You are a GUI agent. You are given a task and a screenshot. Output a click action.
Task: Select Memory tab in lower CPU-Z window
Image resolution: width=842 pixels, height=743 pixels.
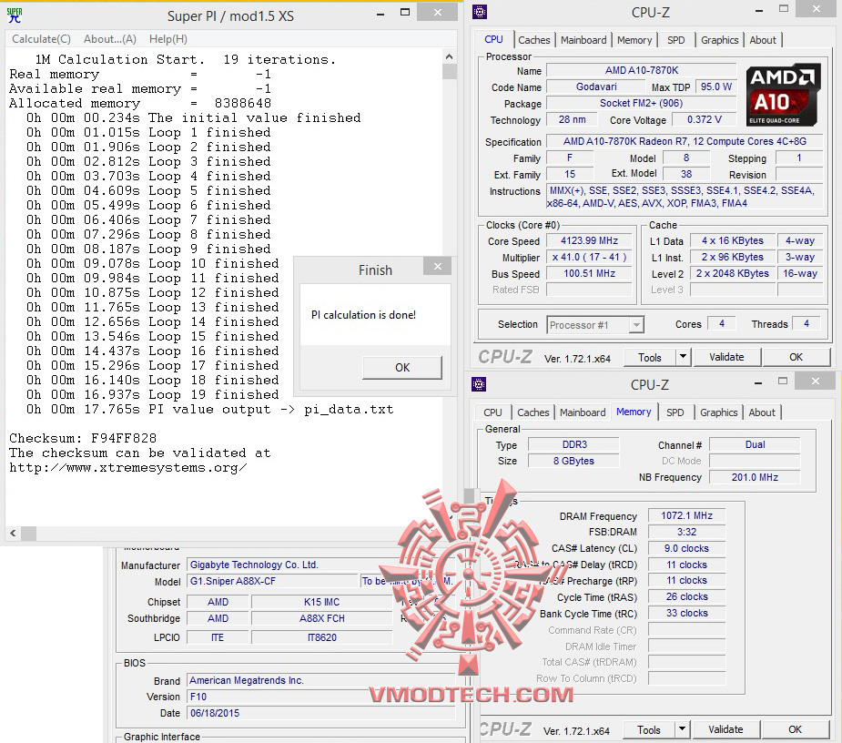(634, 412)
